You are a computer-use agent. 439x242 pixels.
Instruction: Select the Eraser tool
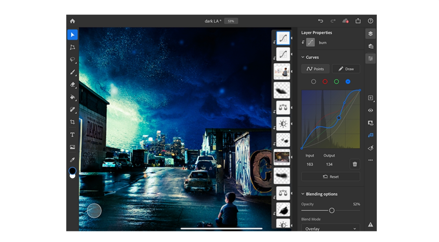pyautogui.click(x=72, y=85)
